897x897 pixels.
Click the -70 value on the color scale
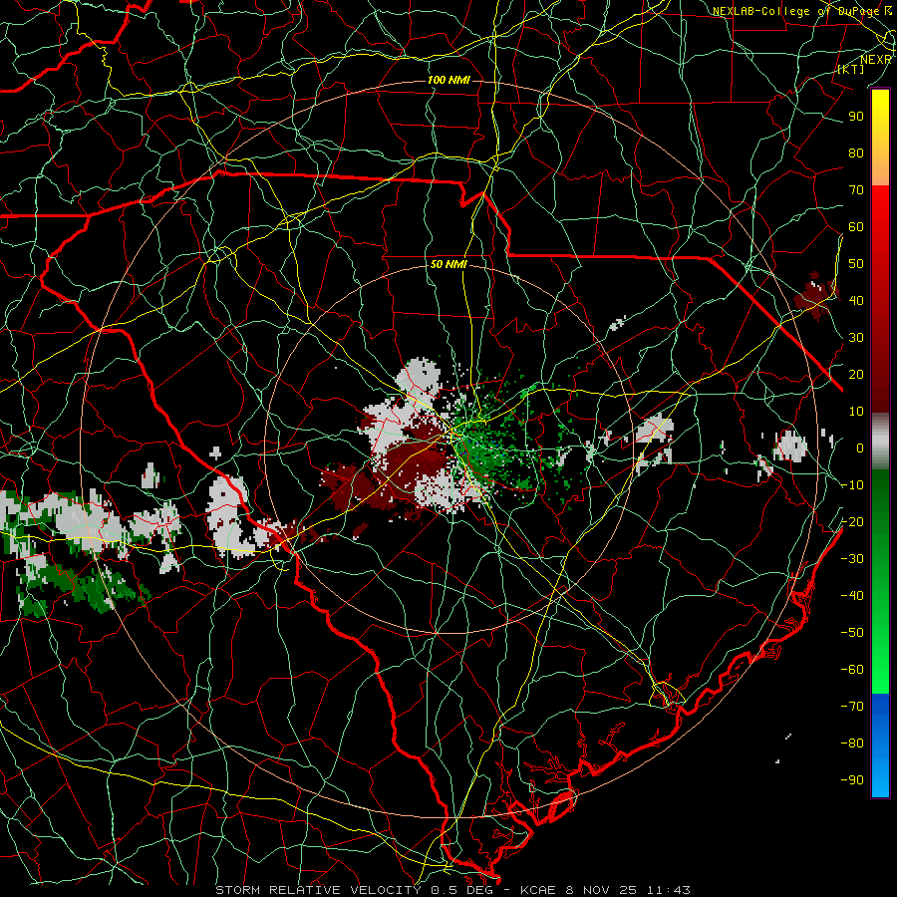click(852, 707)
